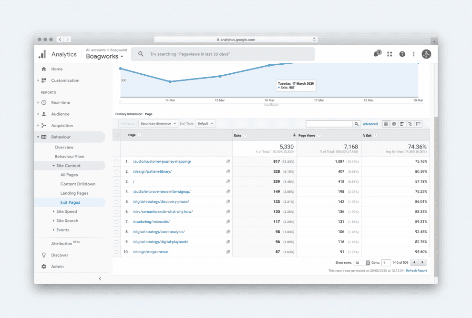Click the chart collapse handle below graph

click(271, 104)
